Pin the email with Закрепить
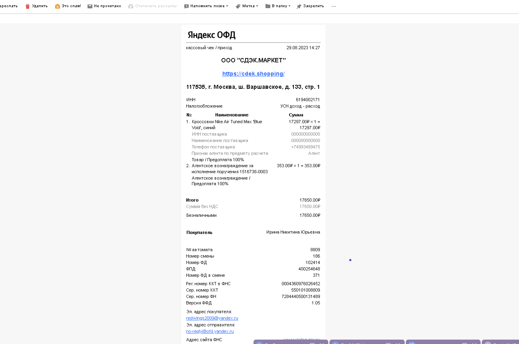Screen dimensions: 519x344 pyautogui.click(x=310, y=6)
